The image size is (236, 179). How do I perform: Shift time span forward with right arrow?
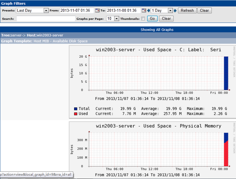tap(175, 10)
